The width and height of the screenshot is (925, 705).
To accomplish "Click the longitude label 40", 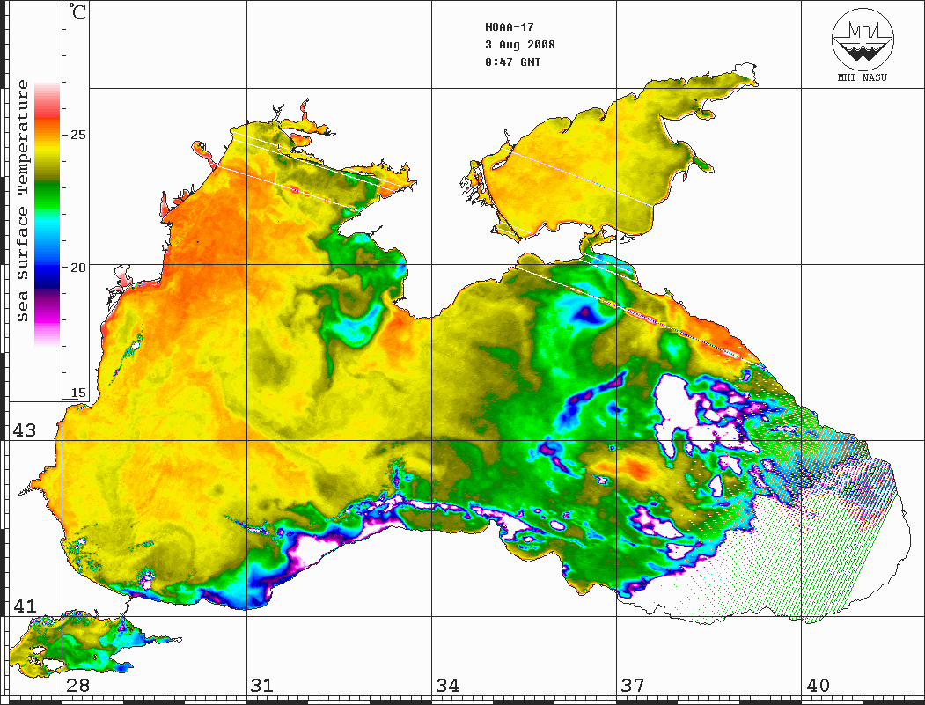I will (x=818, y=685).
